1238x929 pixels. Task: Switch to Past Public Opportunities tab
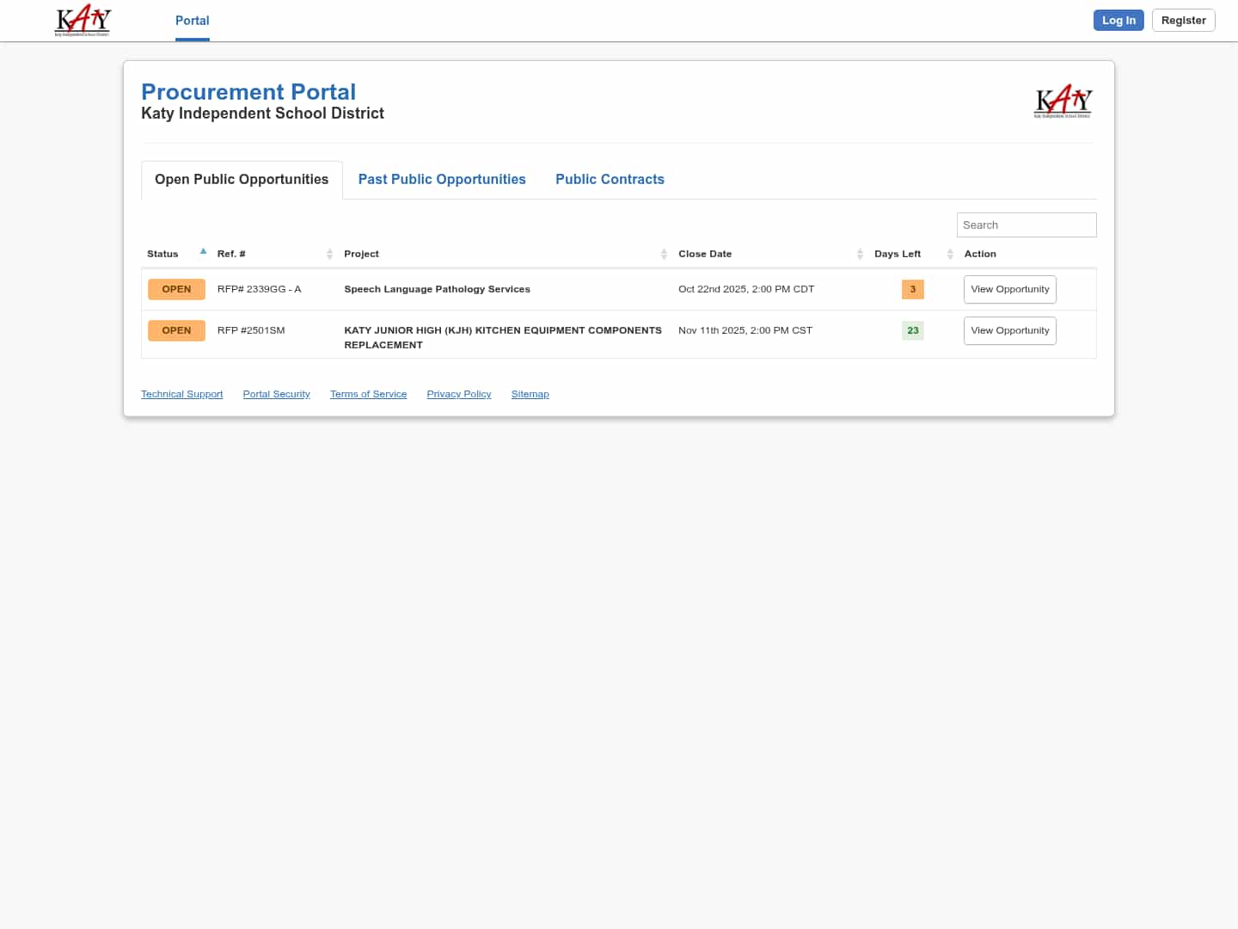[442, 179]
